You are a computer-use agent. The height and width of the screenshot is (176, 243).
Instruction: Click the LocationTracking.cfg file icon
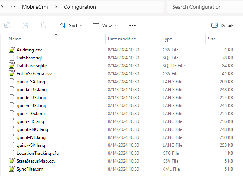[12, 153]
